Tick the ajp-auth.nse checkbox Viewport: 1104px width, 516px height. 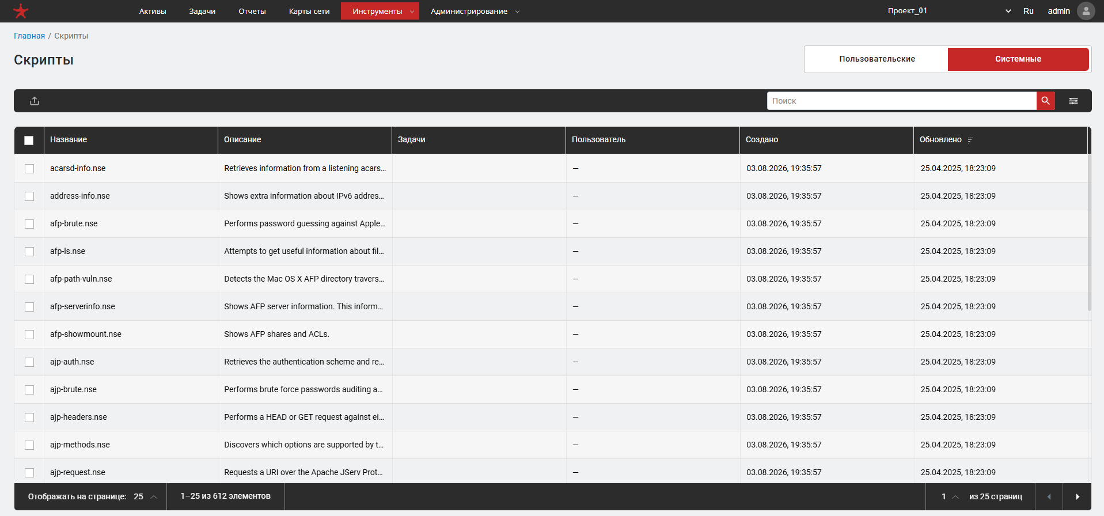click(x=29, y=362)
